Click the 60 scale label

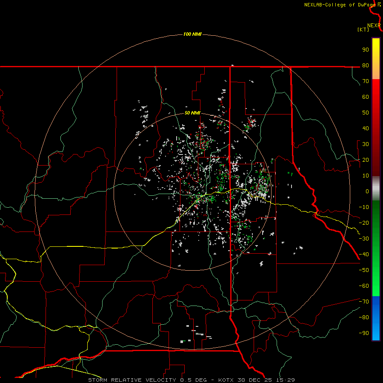366,97
